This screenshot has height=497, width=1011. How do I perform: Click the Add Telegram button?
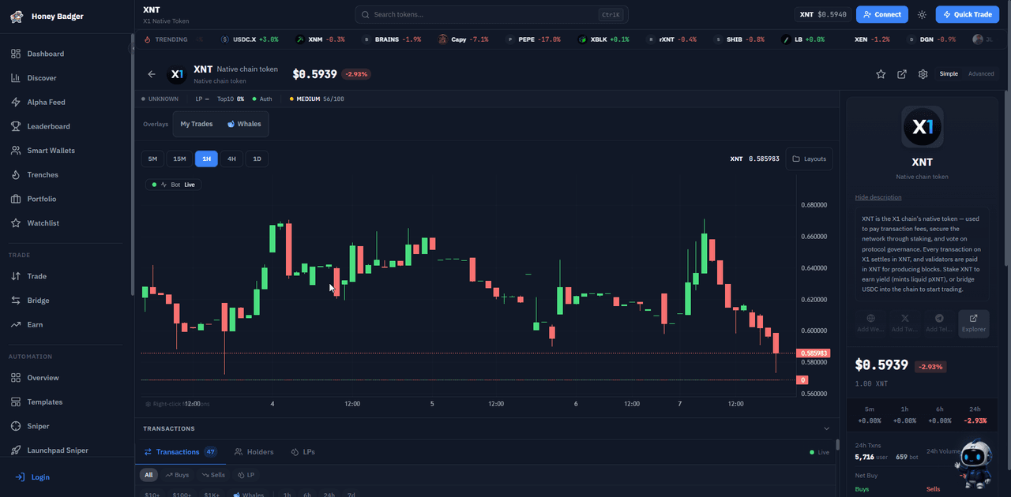point(939,323)
